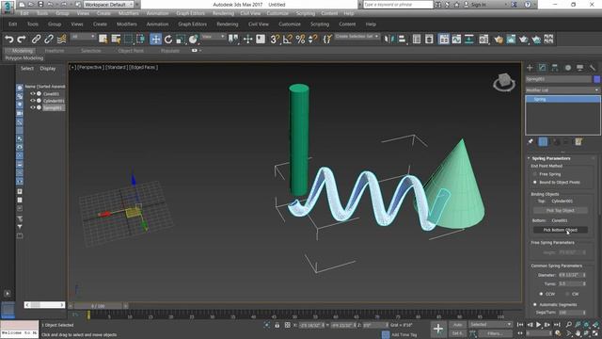Activate the Select and Place tool
This screenshot has width=602, height=339.
tap(193, 39)
